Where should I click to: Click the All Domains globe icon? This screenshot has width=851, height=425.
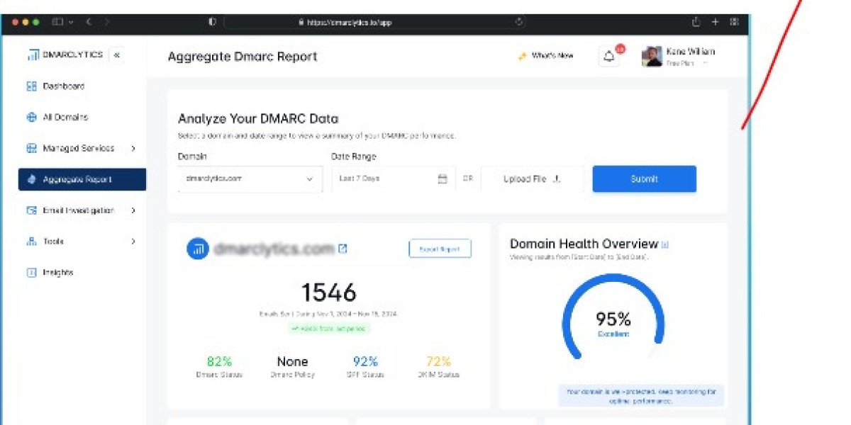pyautogui.click(x=31, y=118)
